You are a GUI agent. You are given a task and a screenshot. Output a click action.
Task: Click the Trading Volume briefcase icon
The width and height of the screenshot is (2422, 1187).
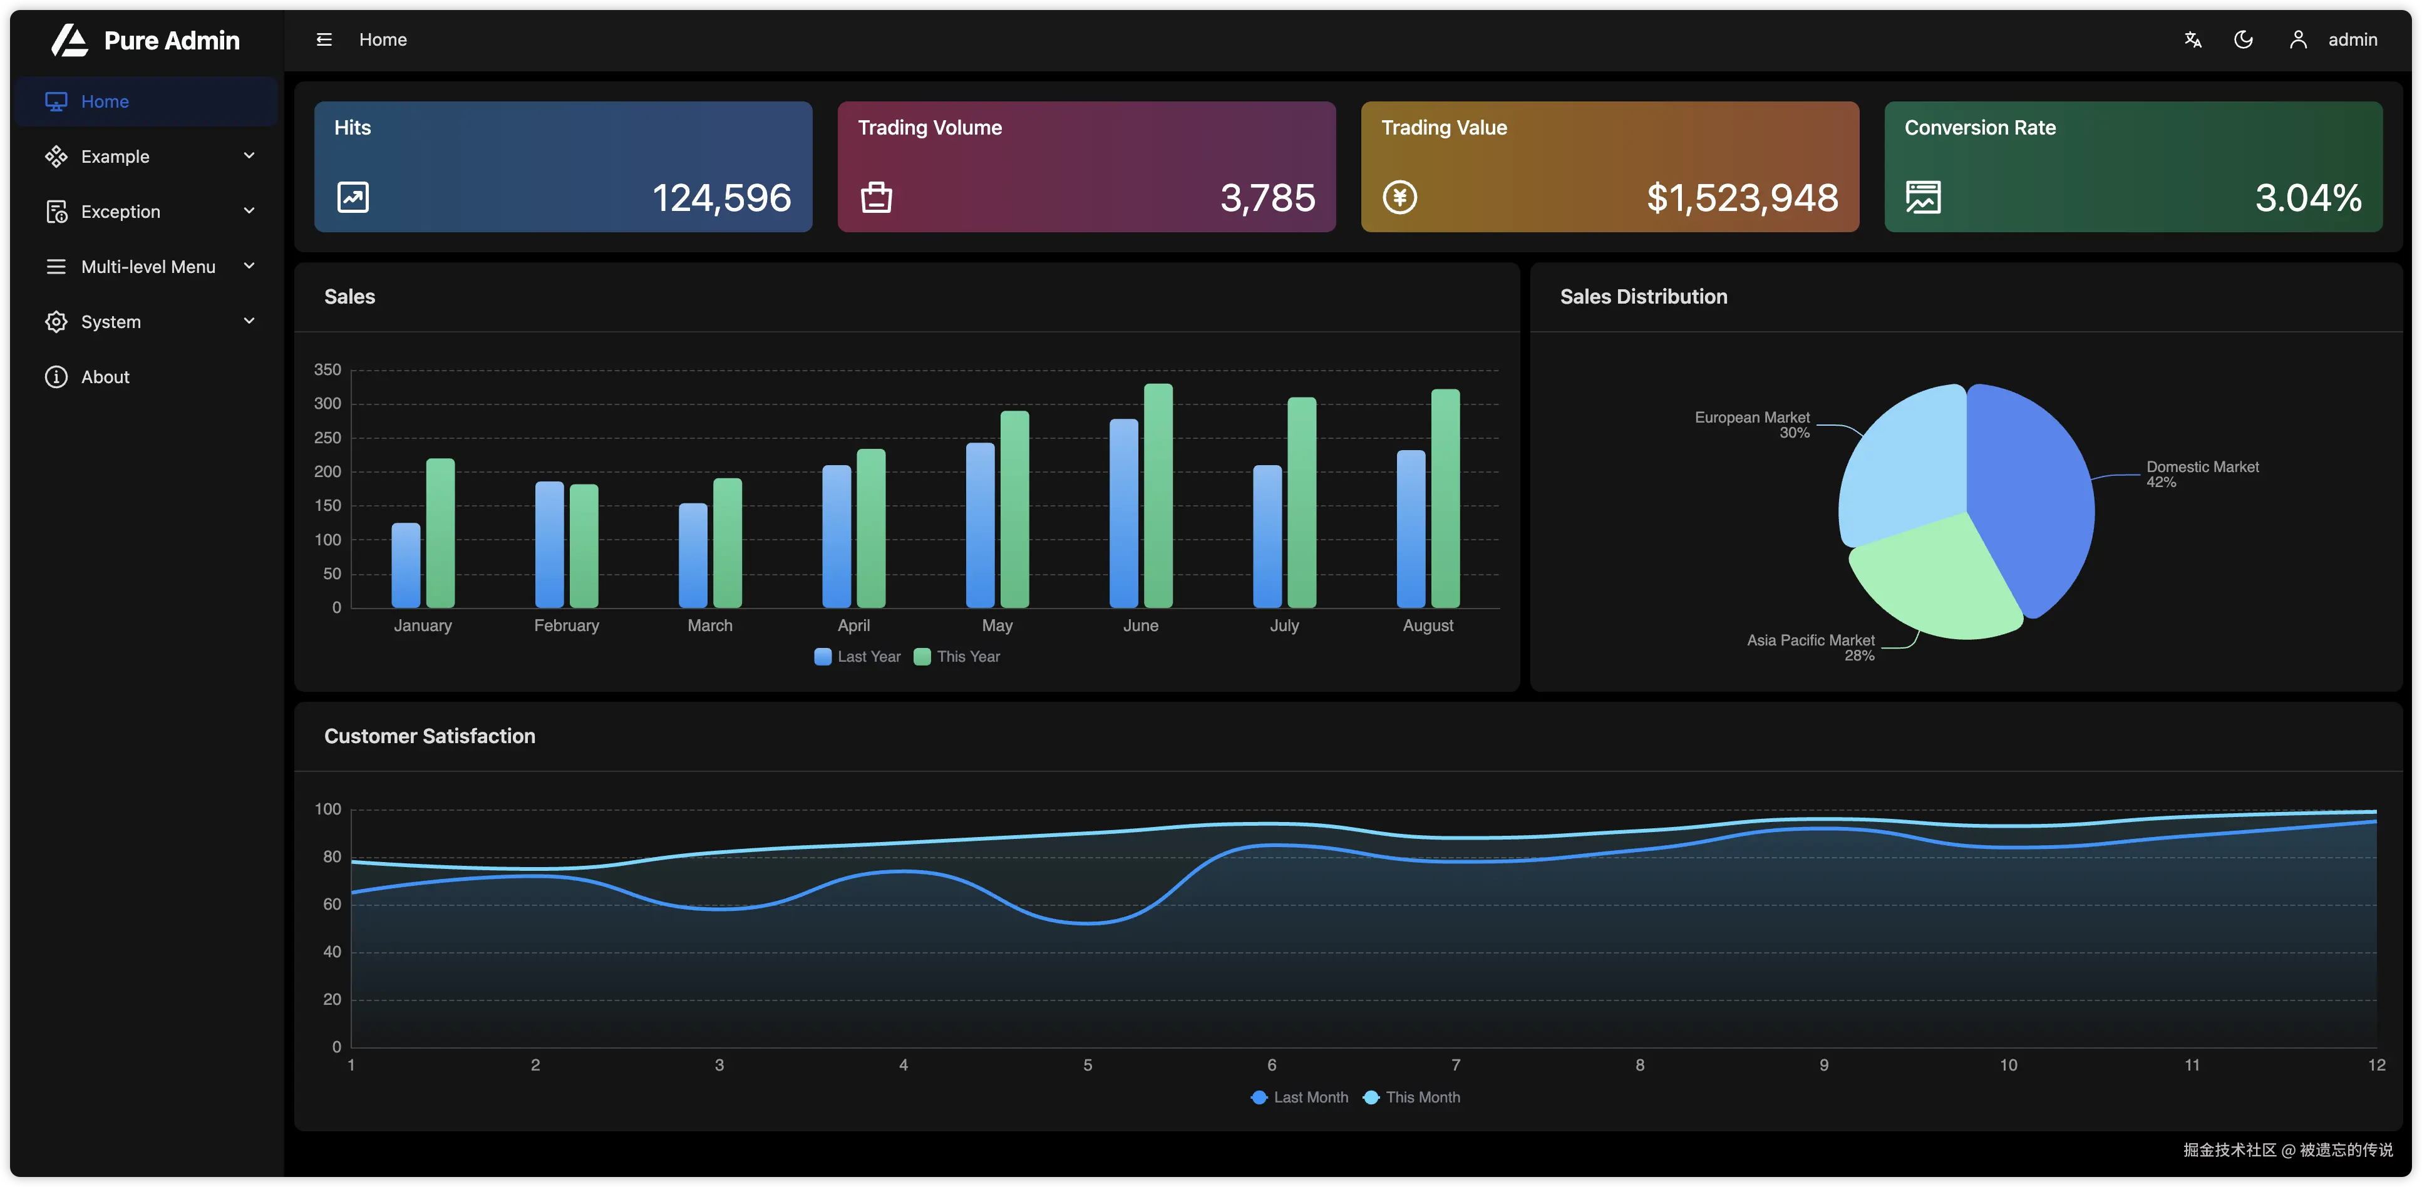(876, 197)
